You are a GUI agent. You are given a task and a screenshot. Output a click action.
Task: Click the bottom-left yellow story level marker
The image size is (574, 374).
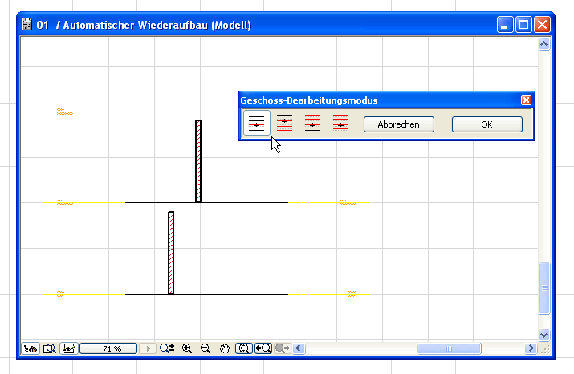click(x=60, y=294)
